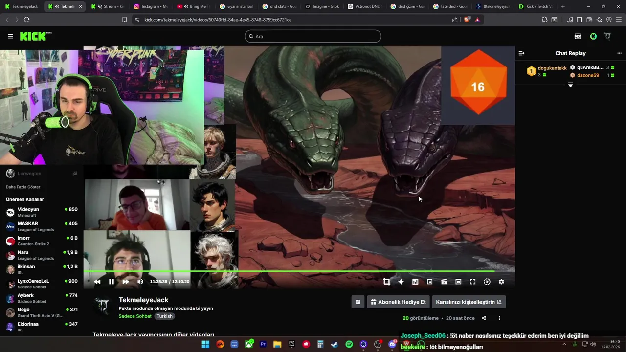The width and height of the screenshot is (626, 352).
Task: Open Spotify from the taskbar
Action: (349, 344)
